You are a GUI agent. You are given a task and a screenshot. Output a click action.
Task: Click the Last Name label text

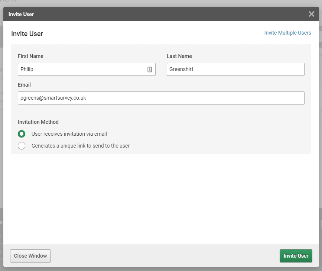tap(179, 56)
